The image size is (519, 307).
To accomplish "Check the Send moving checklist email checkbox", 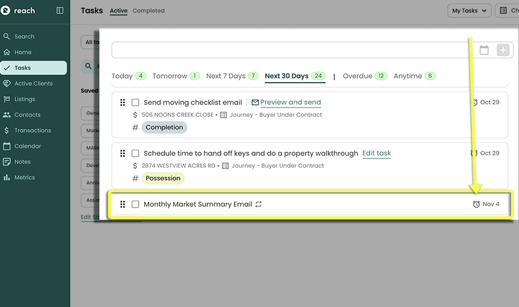I will [x=136, y=103].
